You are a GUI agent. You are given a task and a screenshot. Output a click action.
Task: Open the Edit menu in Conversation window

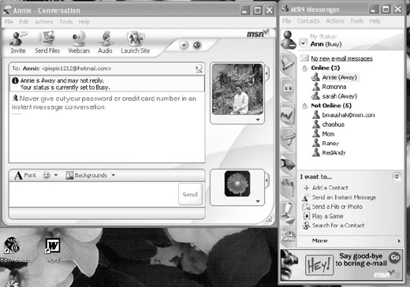pos(24,22)
